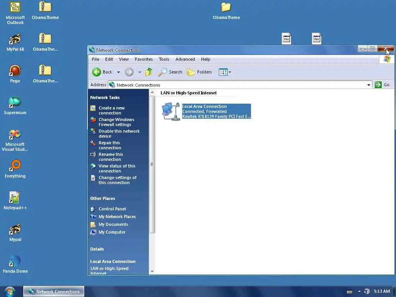Click the Back button in toolbar

point(102,72)
